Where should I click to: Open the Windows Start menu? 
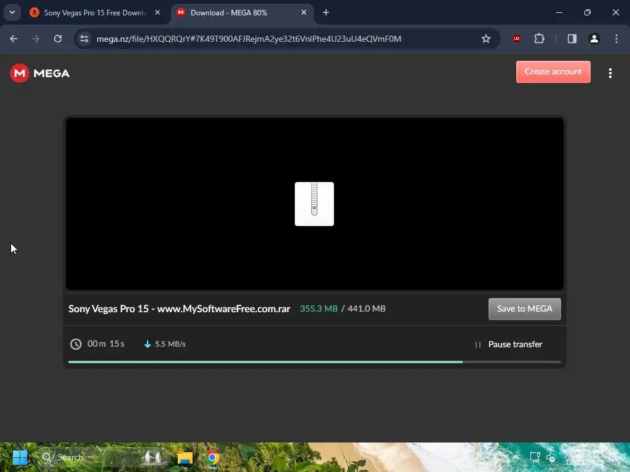pos(20,457)
